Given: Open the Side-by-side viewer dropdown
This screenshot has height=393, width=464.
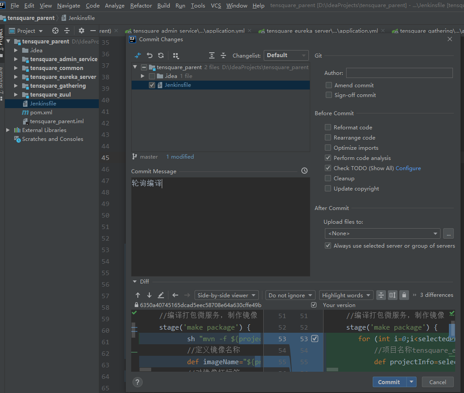Looking at the screenshot, I should coord(226,295).
